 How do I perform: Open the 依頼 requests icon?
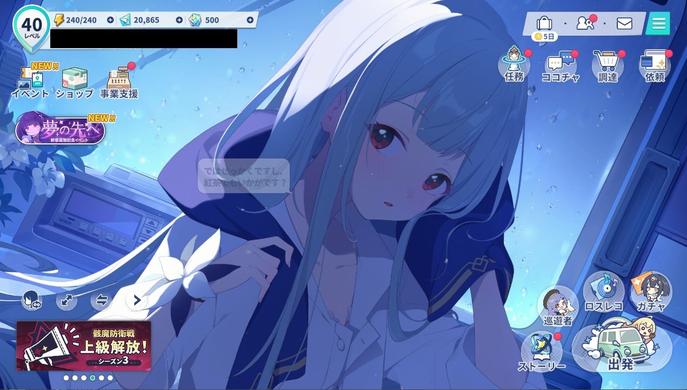654,65
